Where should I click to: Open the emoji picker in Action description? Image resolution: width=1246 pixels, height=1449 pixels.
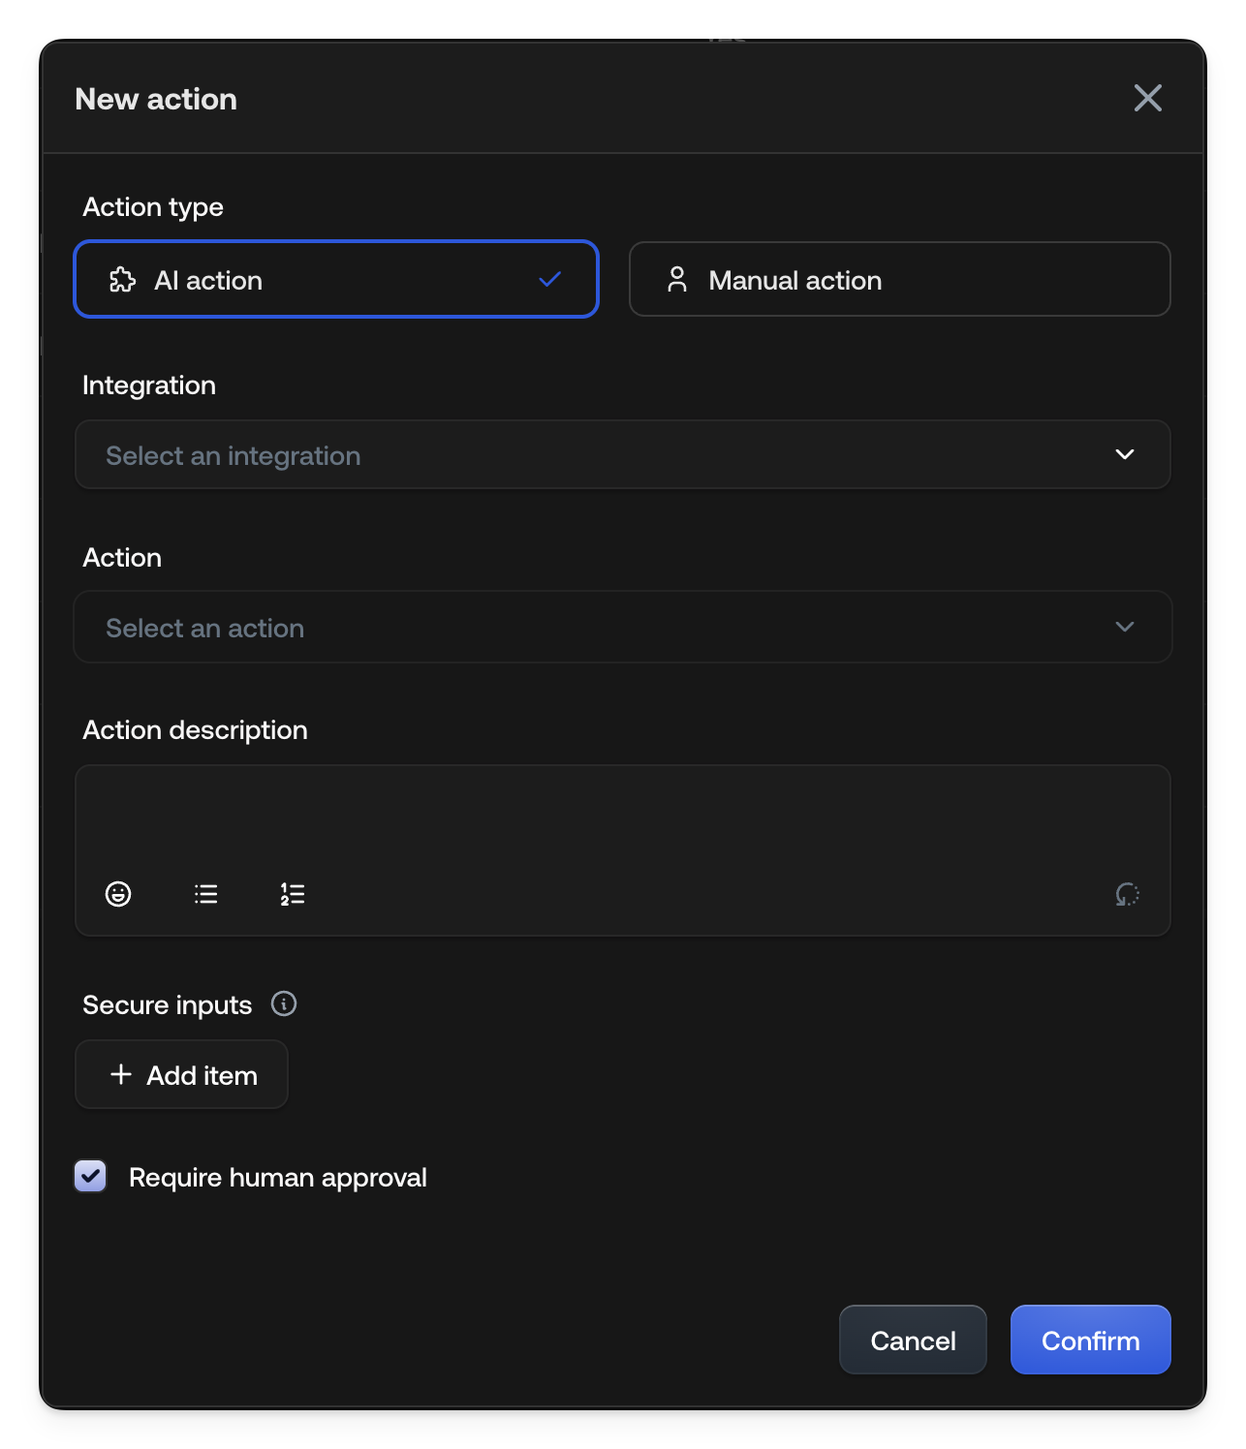(118, 893)
